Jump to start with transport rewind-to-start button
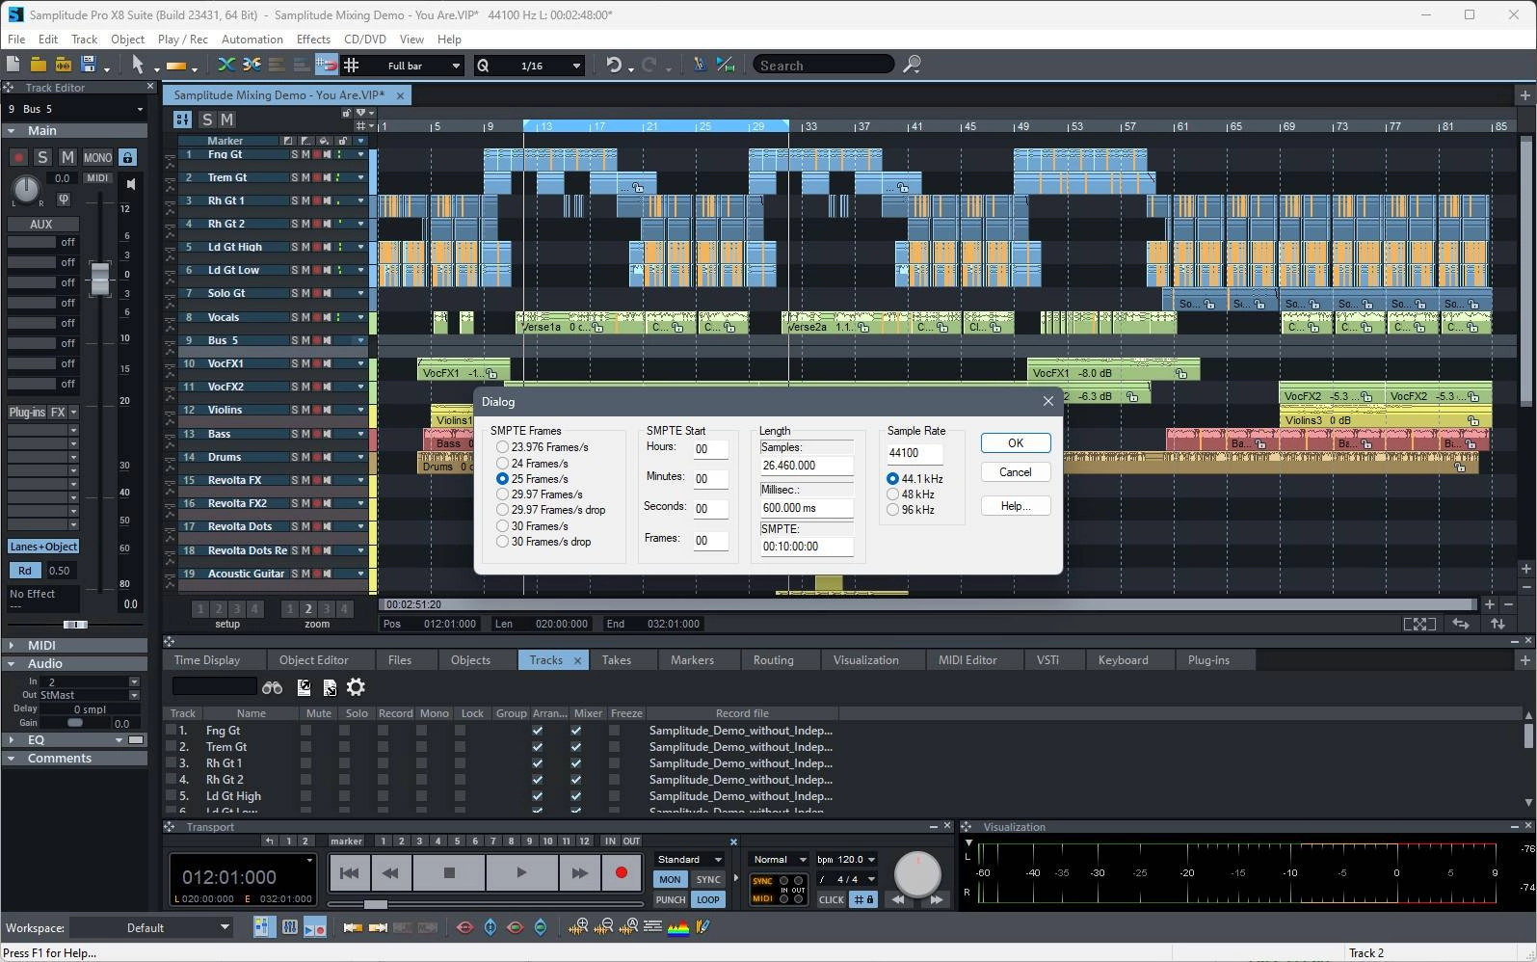 (x=350, y=873)
